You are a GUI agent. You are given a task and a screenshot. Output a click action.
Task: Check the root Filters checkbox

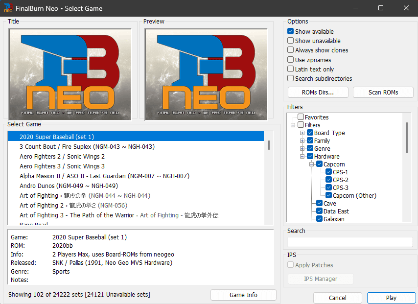[301, 125]
